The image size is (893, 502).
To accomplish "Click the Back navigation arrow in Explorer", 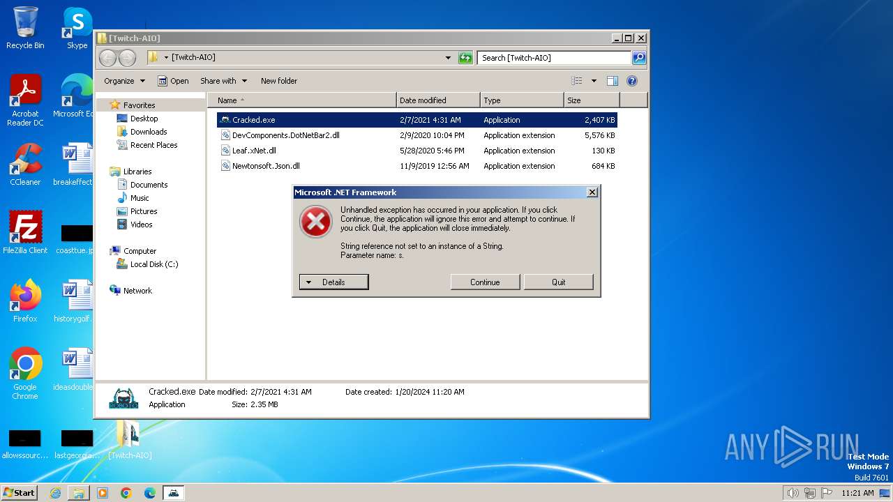I will click(107, 58).
